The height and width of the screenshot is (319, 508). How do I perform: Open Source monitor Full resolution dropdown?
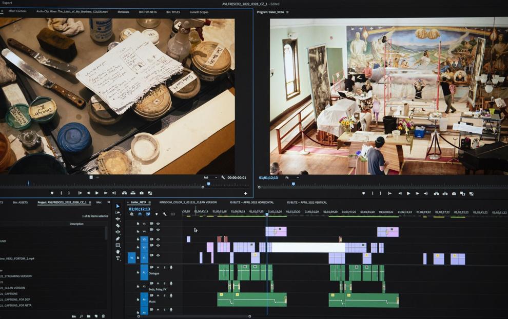[210, 177]
